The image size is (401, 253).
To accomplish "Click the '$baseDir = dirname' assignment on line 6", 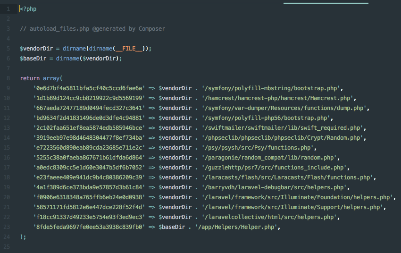I will tap(71, 59).
